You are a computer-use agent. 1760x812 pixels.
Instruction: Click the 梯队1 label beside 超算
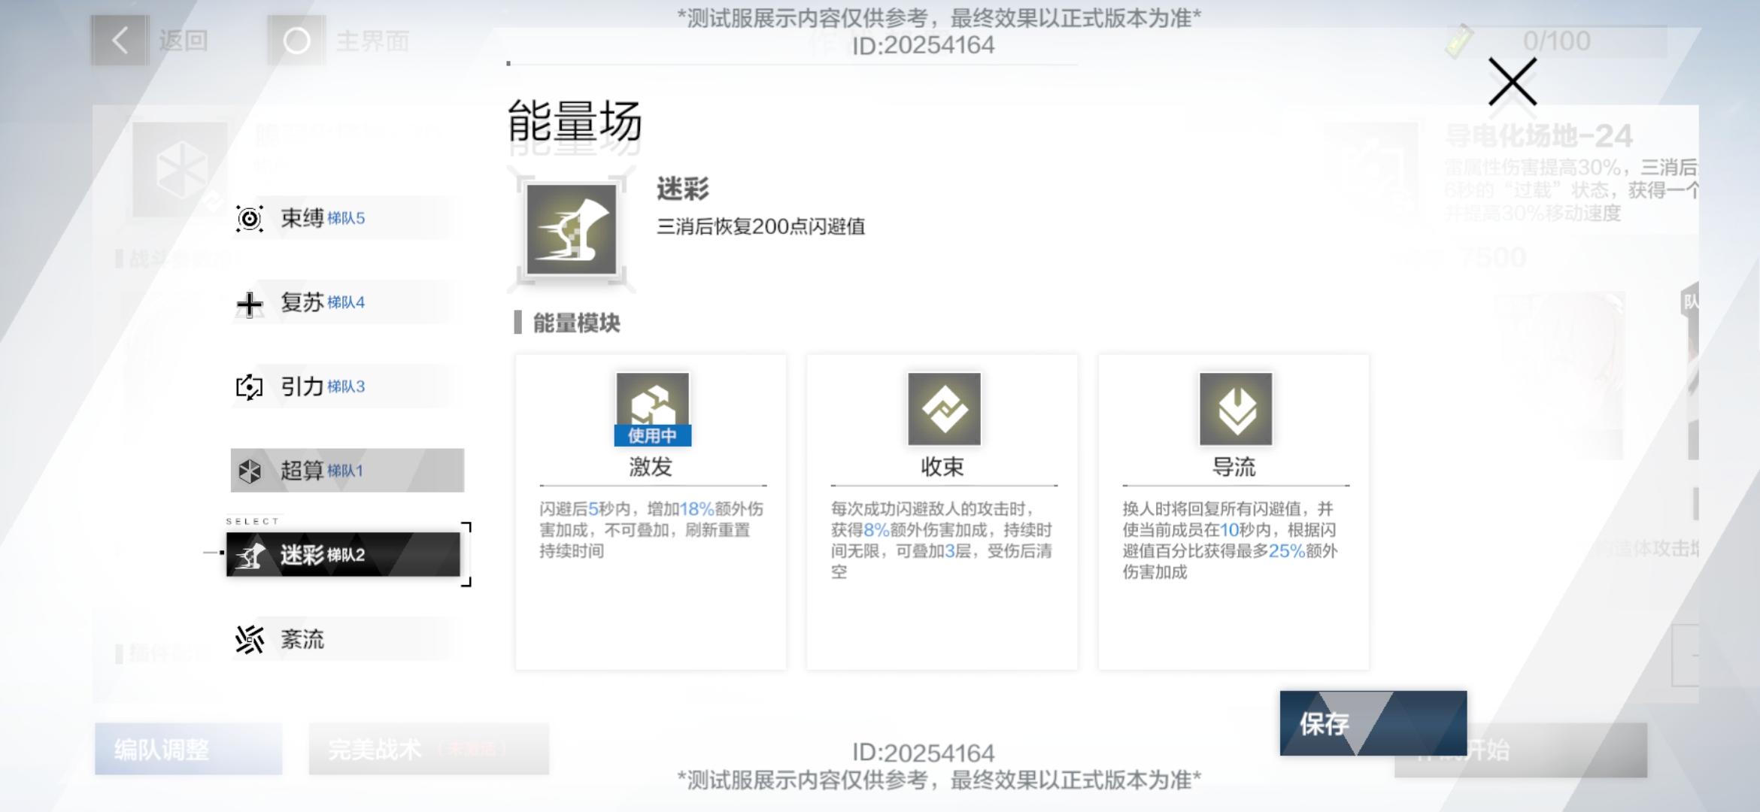tap(345, 471)
